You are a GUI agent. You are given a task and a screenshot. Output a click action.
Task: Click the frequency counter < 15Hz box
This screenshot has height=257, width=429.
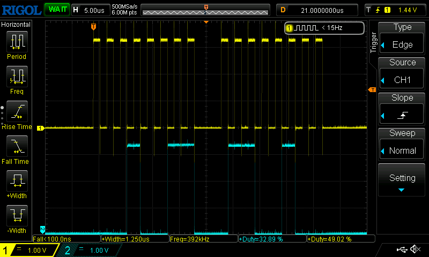click(324, 28)
